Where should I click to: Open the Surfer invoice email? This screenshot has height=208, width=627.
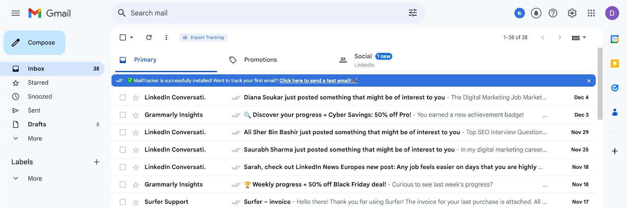(x=353, y=202)
